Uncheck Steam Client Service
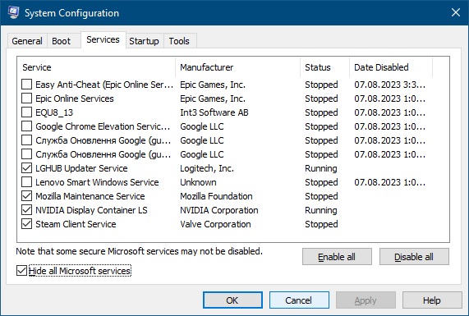The height and width of the screenshot is (316, 469). pyautogui.click(x=26, y=223)
